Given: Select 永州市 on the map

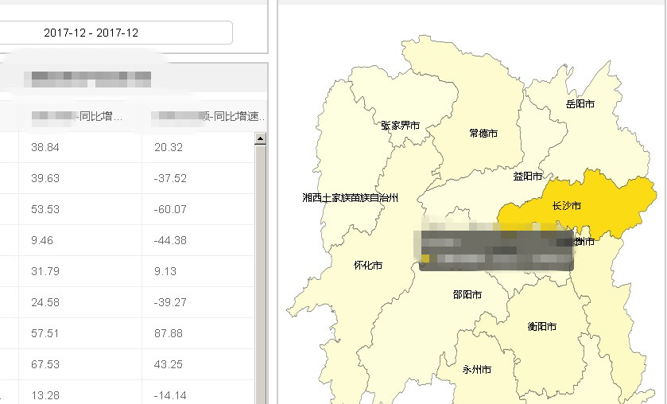Looking at the screenshot, I should point(477,370).
